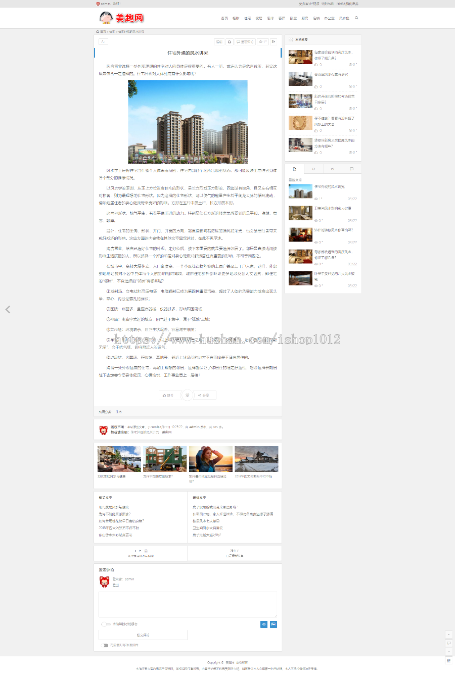455x676 pixels.
Task: Open the search magnifier icon in the header
Action: pyautogui.click(x=356, y=18)
